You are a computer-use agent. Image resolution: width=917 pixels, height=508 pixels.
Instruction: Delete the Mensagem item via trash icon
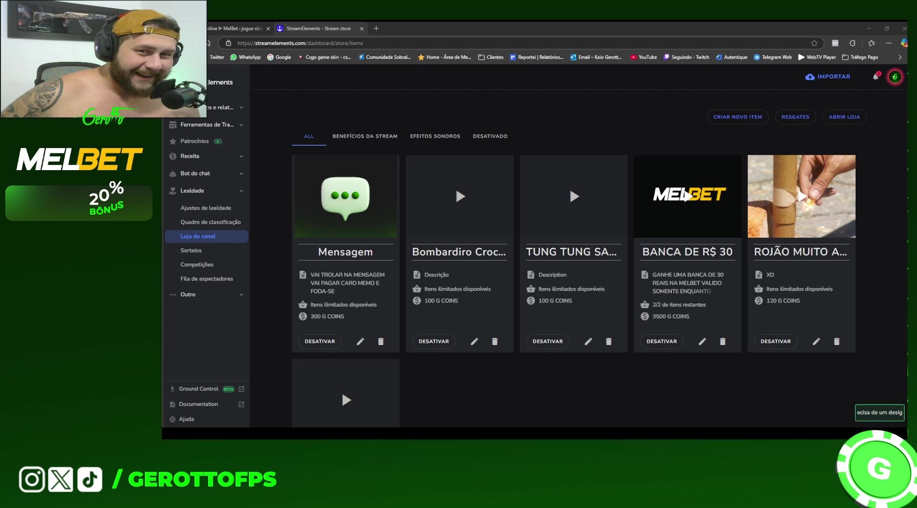tap(381, 341)
